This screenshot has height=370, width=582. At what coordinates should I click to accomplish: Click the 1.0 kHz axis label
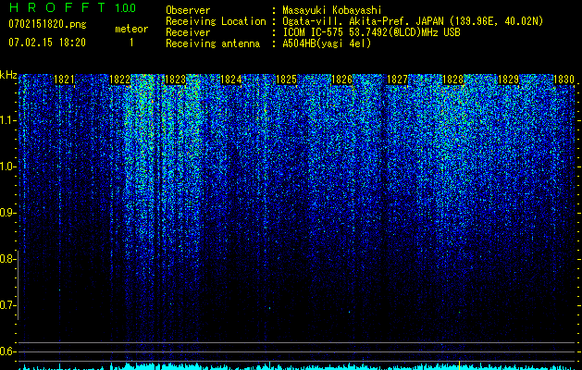click(6, 166)
